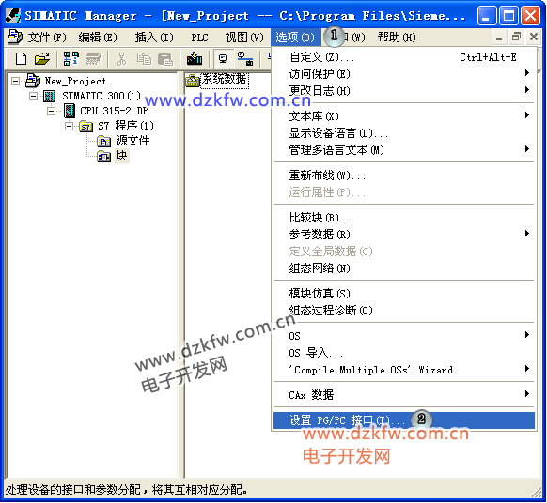The image size is (547, 503).
Task: Collapse the S7 程序(1) tree node
Action: click(69, 126)
